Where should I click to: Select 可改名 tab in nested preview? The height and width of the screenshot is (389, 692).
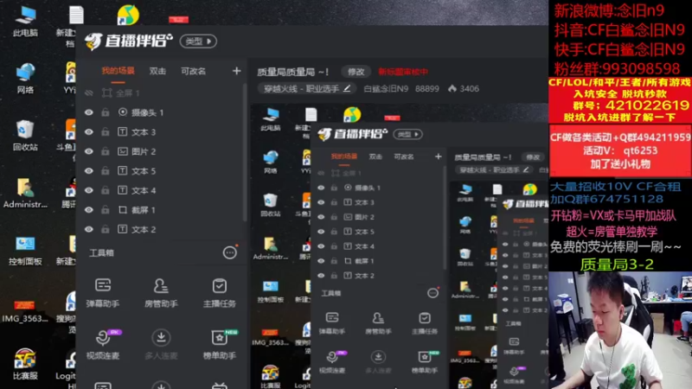[404, 156]
